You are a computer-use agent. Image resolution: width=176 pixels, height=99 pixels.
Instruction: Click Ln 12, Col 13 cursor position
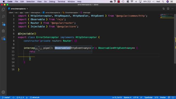coord(117,97)
